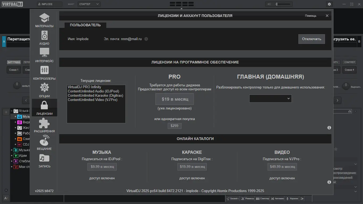Click the right deck Вырезать knob
Screen dimensions: 363x204
point(346,86)
